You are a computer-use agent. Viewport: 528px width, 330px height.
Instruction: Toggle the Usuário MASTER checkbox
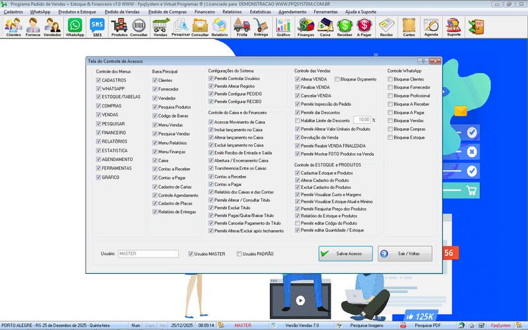click(191, 254)
